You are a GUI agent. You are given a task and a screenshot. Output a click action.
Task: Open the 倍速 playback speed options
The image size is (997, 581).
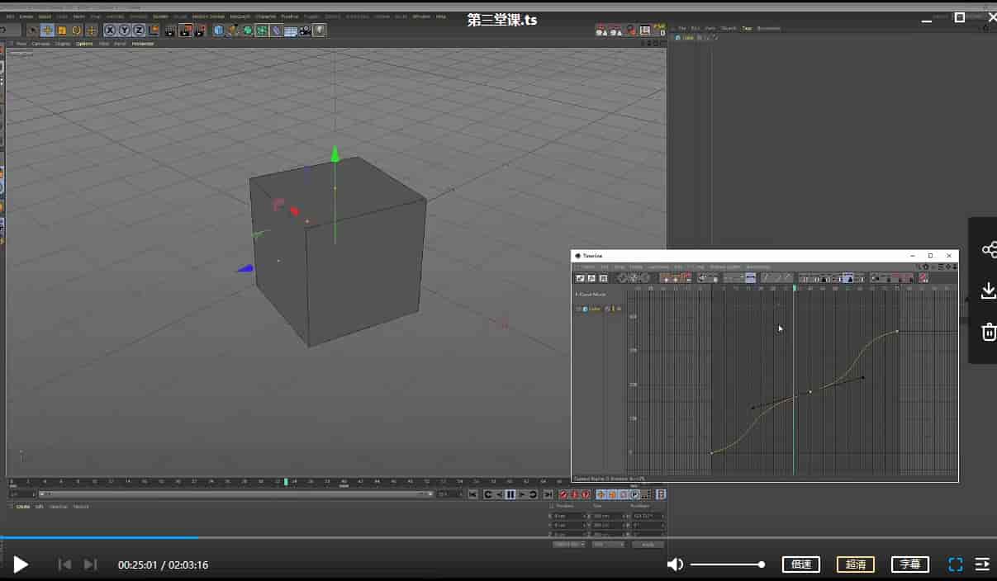[x=800, y=564]
